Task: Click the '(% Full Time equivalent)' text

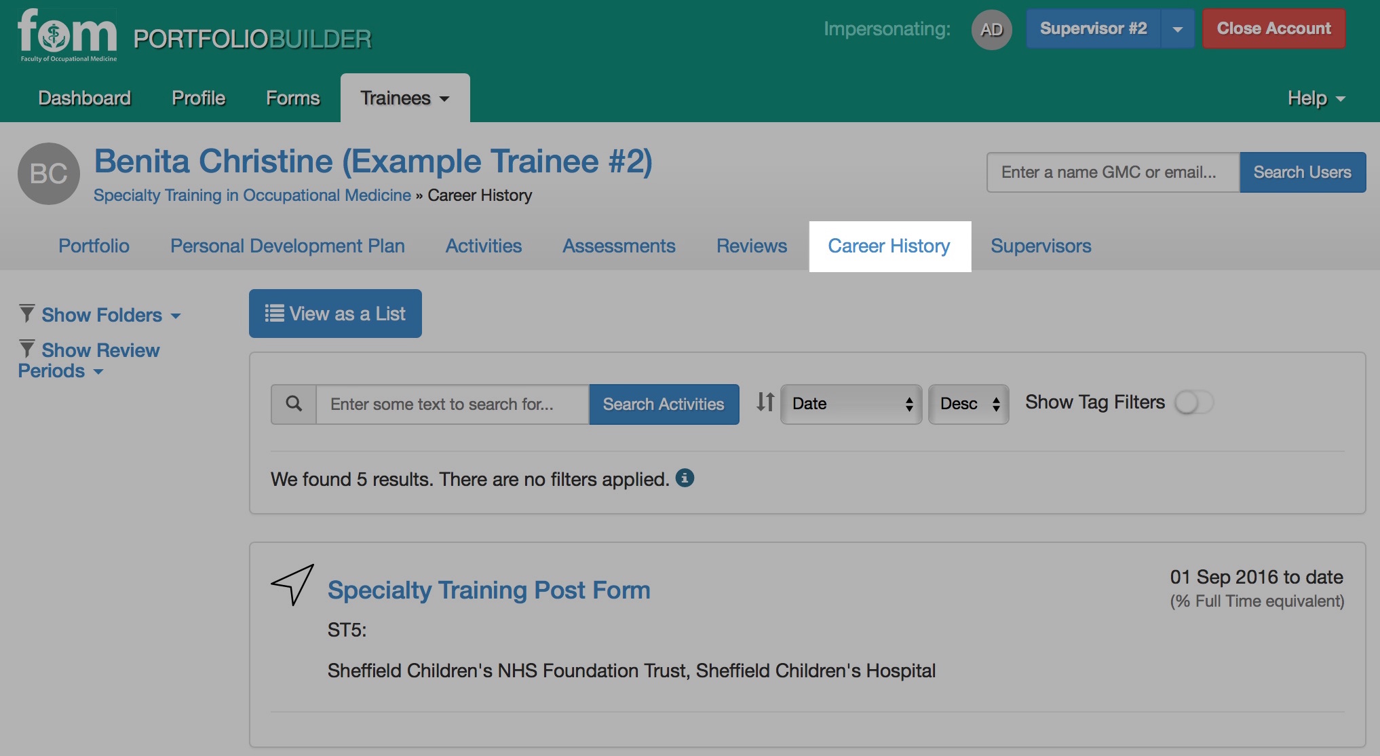Action: pyautogui.click(x=1257, y=601)
